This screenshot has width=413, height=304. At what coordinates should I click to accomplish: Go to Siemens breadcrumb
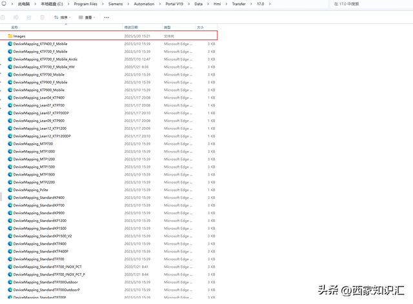point(116,4)
